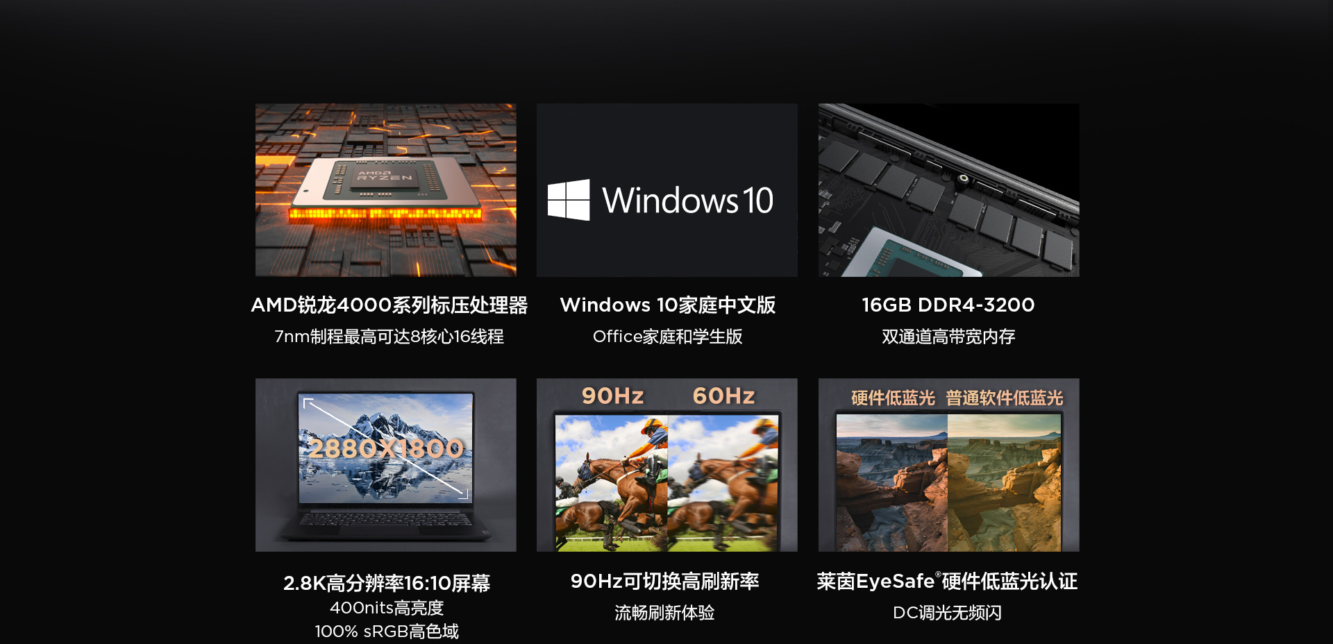This screenshot has height=644, width=1333.
Task: Click the 100% sRGB高色域 text
Action: [x=387, y=631]
